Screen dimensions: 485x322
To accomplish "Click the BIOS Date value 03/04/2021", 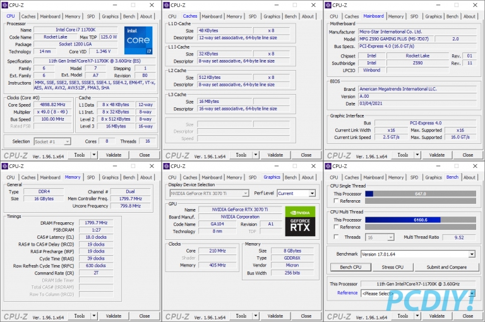I will point(417,104).
